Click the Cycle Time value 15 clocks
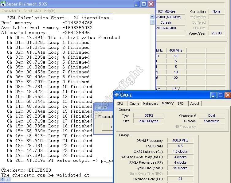This screenshot has height=183, width=231. point(180,168)
